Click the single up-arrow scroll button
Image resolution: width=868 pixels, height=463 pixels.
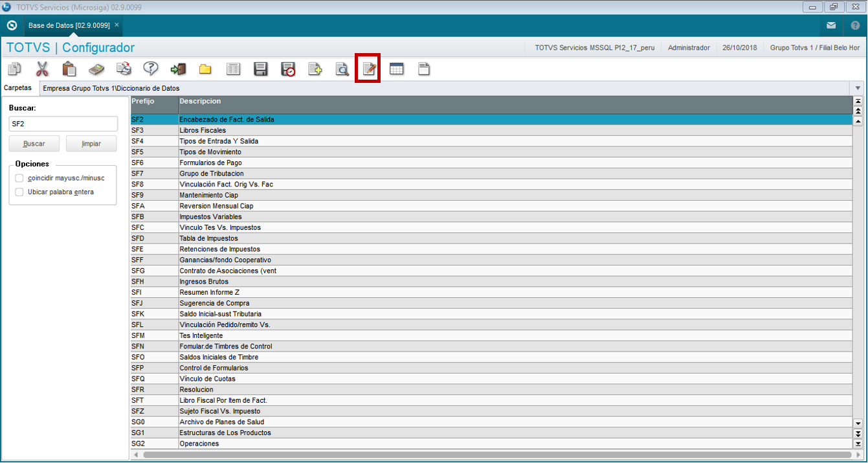(x=858, y=120)
